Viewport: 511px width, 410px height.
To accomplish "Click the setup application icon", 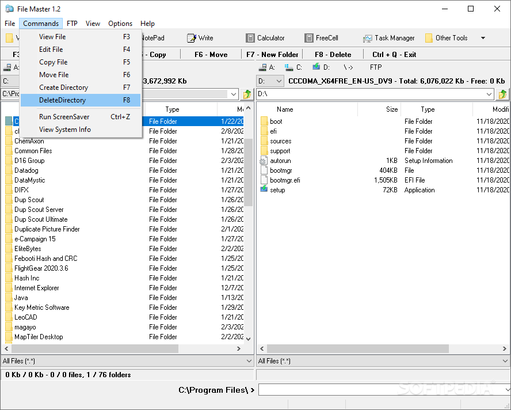I will coord(264,189).
